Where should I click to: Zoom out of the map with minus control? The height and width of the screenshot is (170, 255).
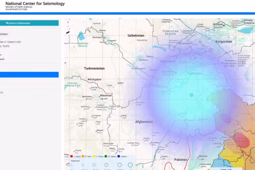pyautogui.click(x=68, y=26)
